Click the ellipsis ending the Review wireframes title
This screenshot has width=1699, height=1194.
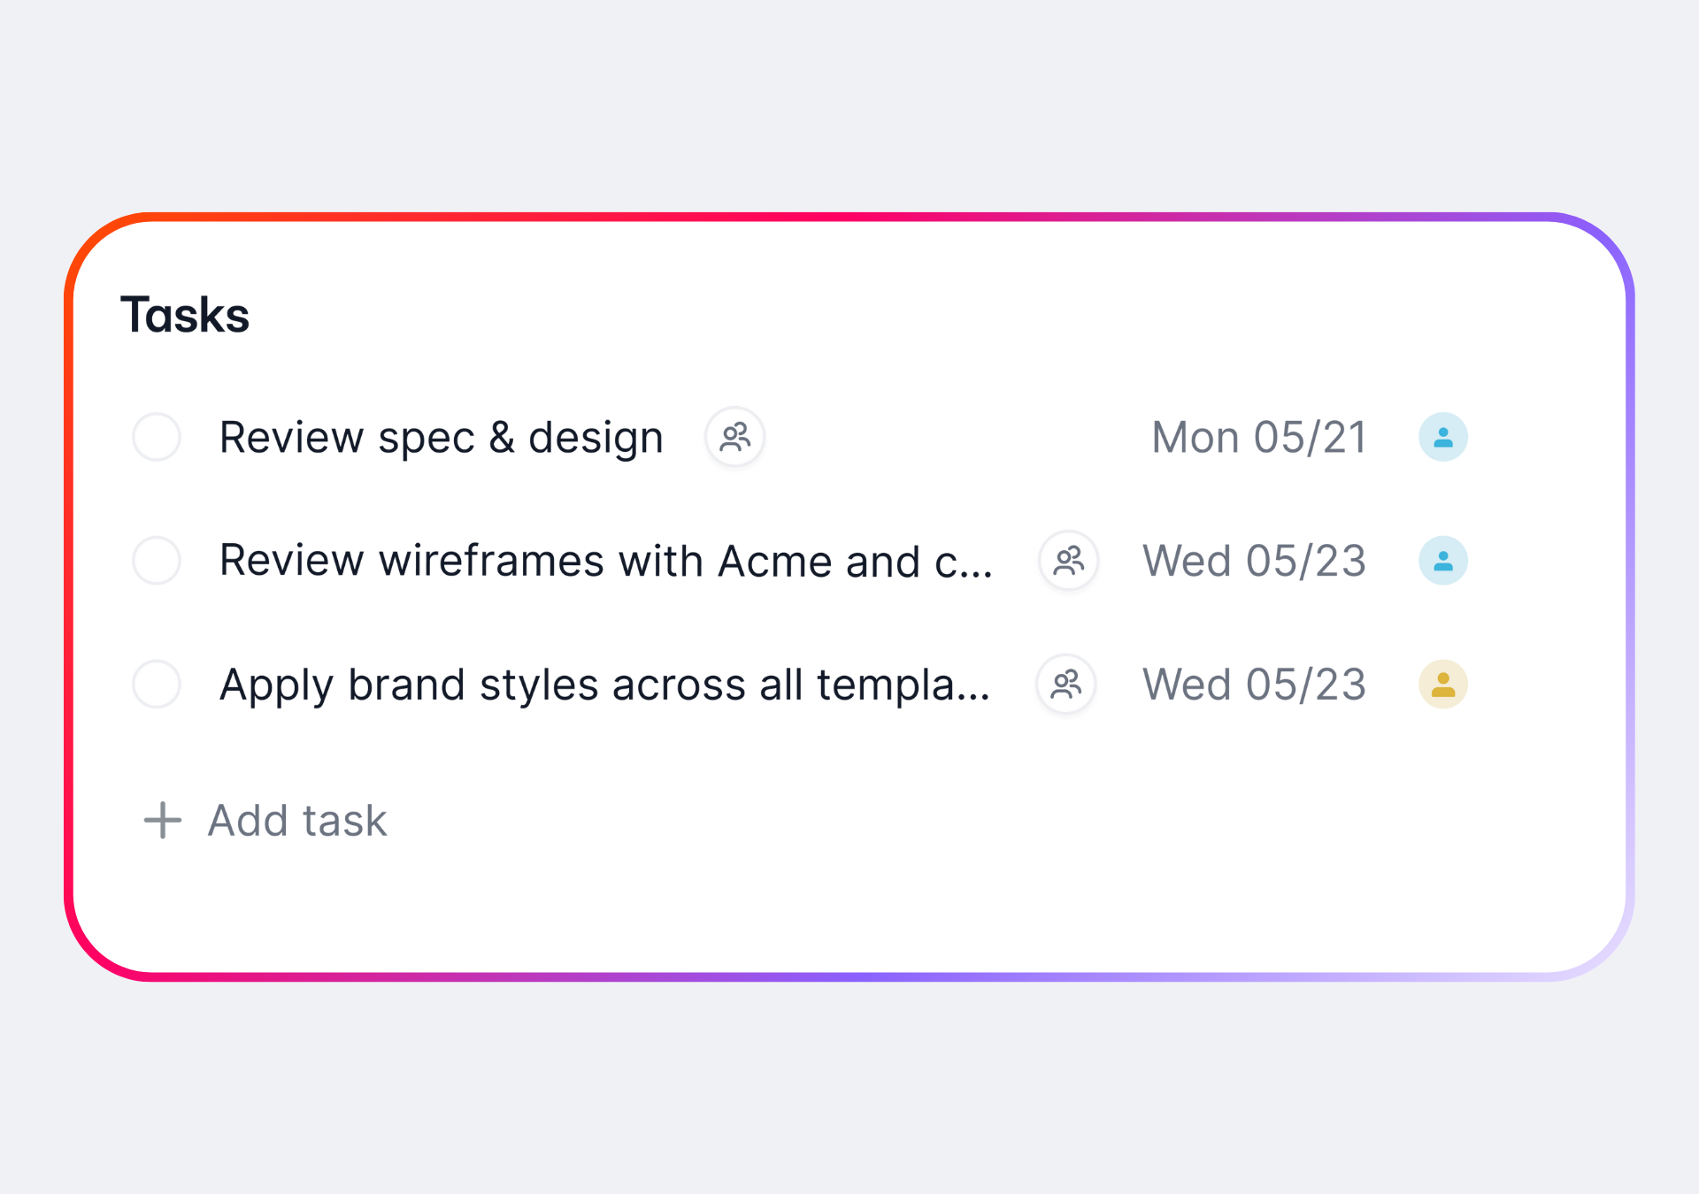pyautogui.click(x=975, y=573)
